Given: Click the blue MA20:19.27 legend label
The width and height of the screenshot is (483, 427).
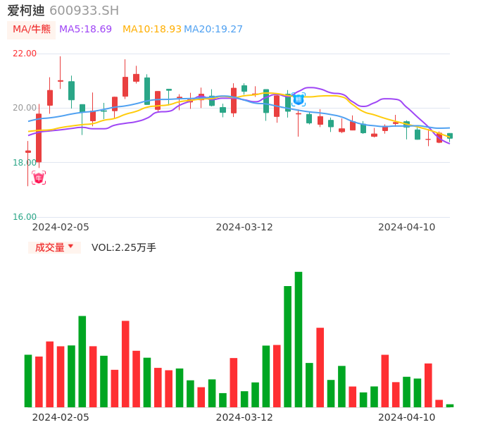Looking at the screenshot, I should (x=213, y=30).
